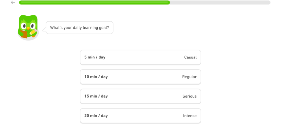
Task: Click the "10 min / day" bold text
Action: (96, 77)
